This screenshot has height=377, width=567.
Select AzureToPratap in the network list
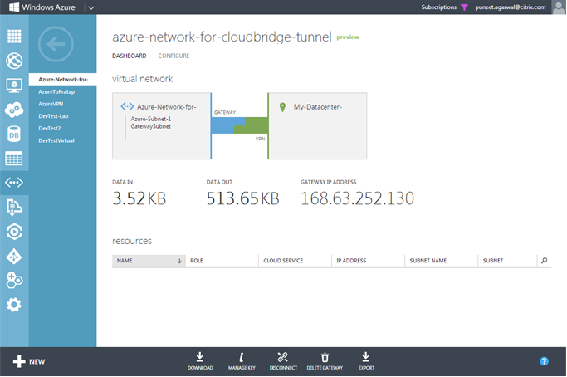pyautogui.click(x=56, y=92)
